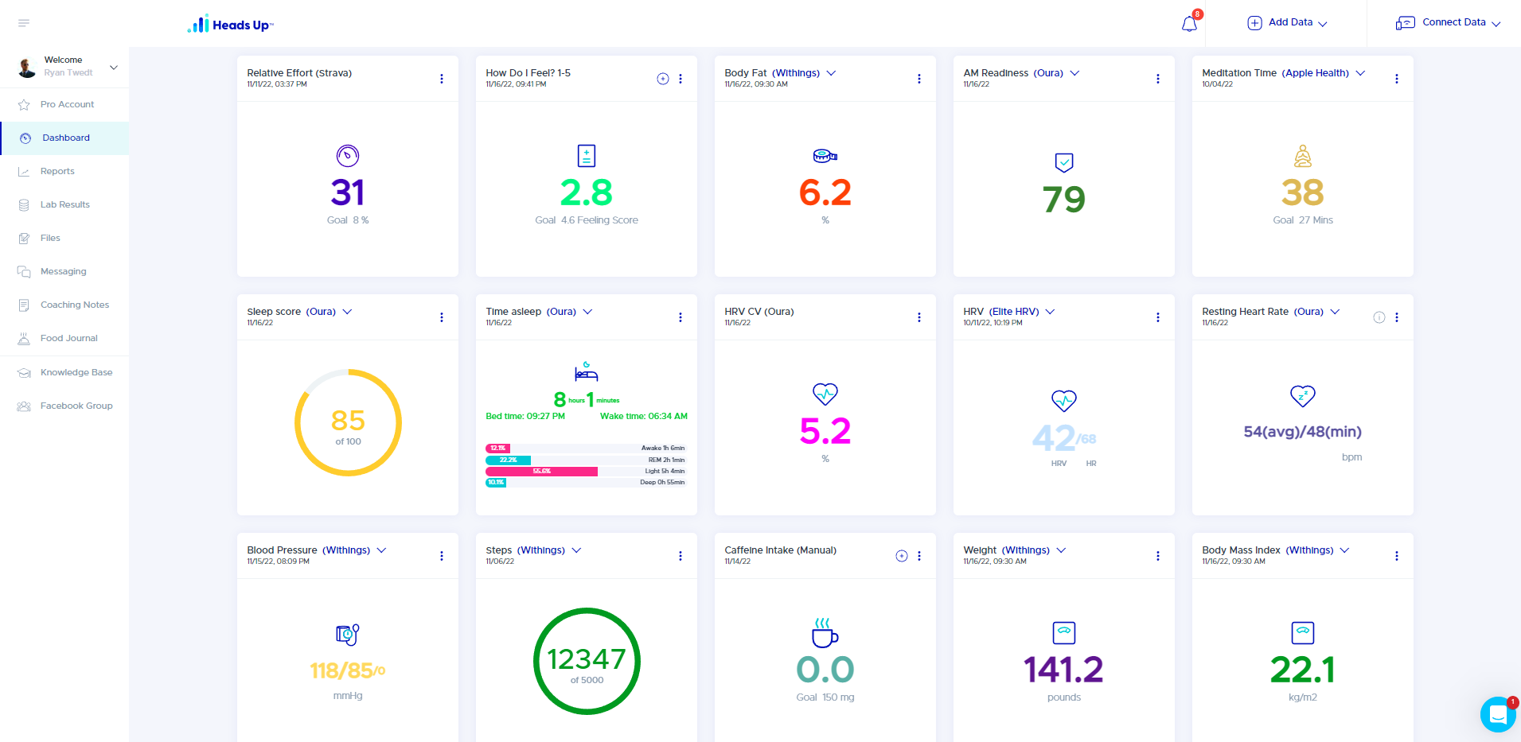This screenshot has width=1521, height=742.
Task: Open HRV CV card three-dot menu
Action: click(919, 317)
